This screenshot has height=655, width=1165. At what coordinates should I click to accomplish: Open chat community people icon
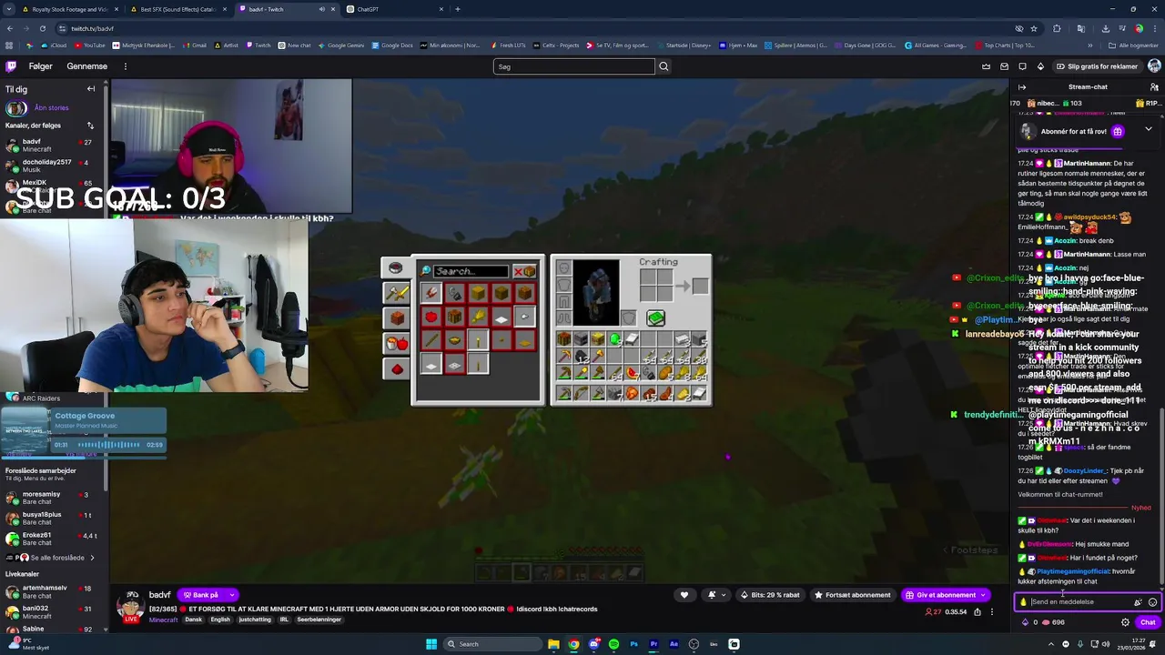(x=1154, y=87)
